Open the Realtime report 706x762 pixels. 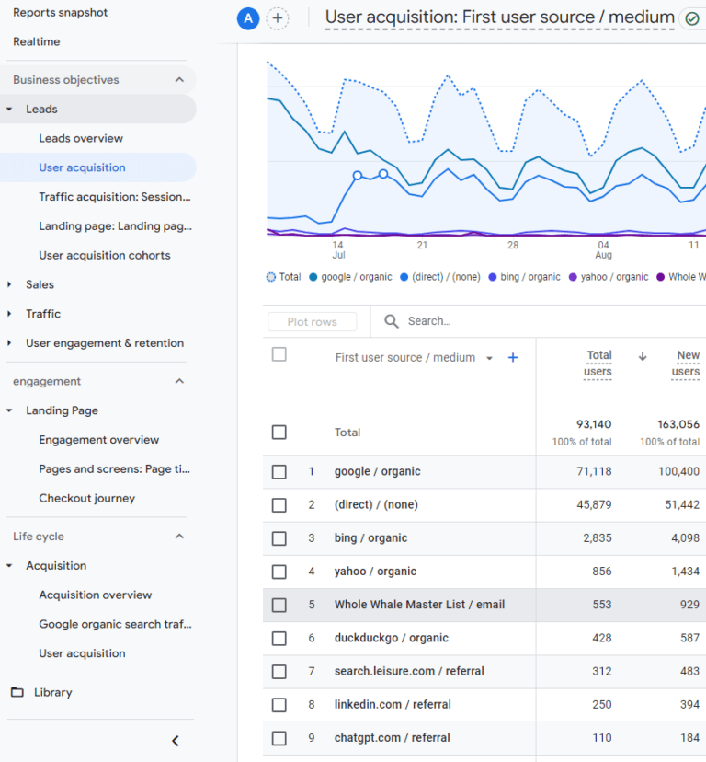pyautogui.click(x=38, y=41)
